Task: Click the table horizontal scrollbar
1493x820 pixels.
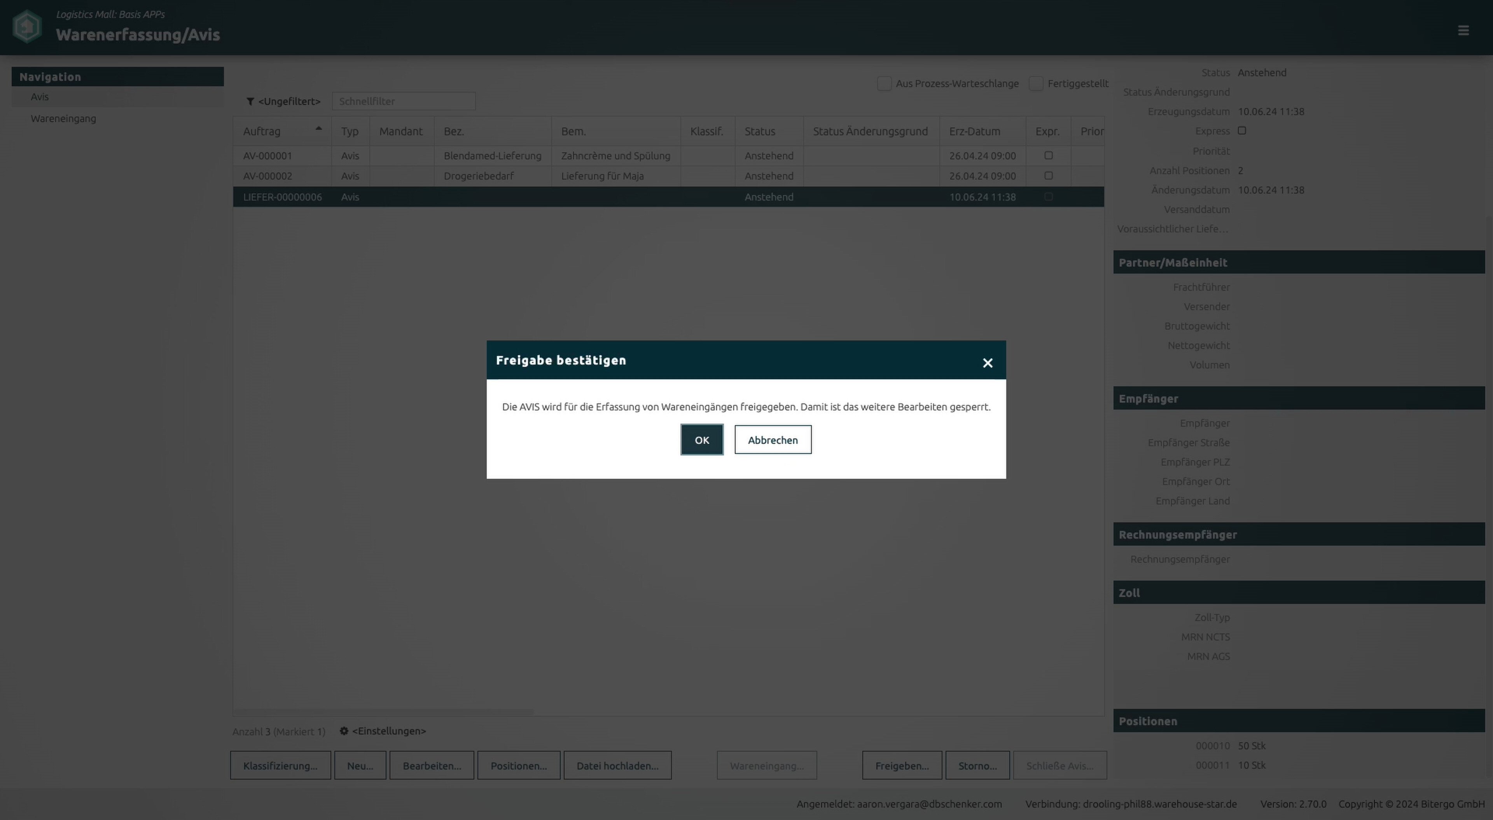Action: (x=383, y=711)
